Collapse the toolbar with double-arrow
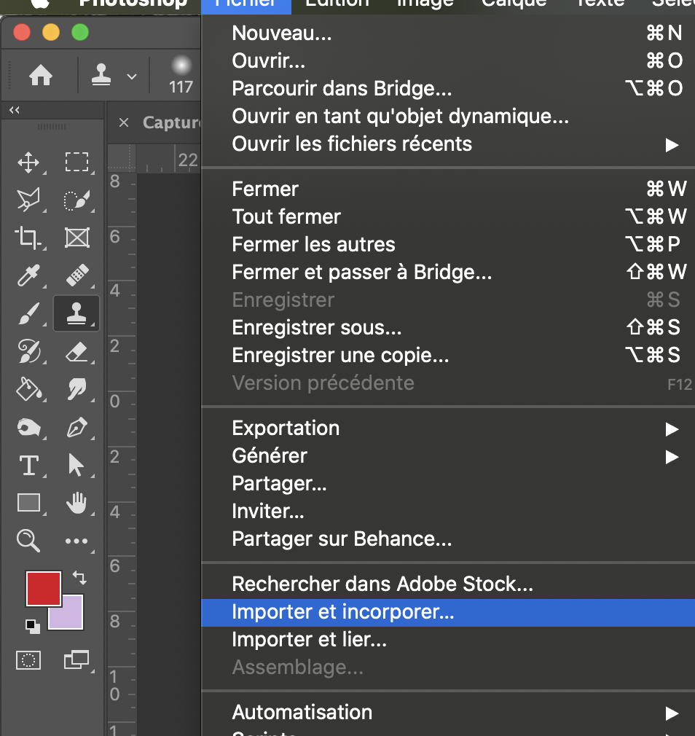 click(x=15, y=110)
